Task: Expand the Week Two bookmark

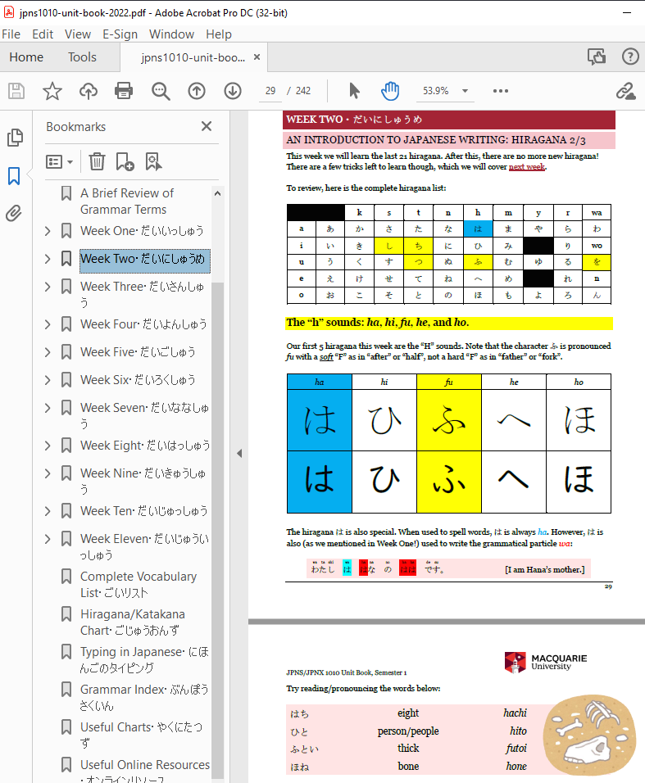Action: point(48,259)
